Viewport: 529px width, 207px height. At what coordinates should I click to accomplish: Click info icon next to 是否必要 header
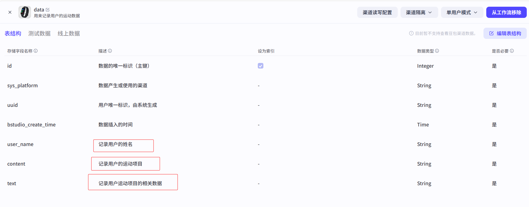coord(512,51)
